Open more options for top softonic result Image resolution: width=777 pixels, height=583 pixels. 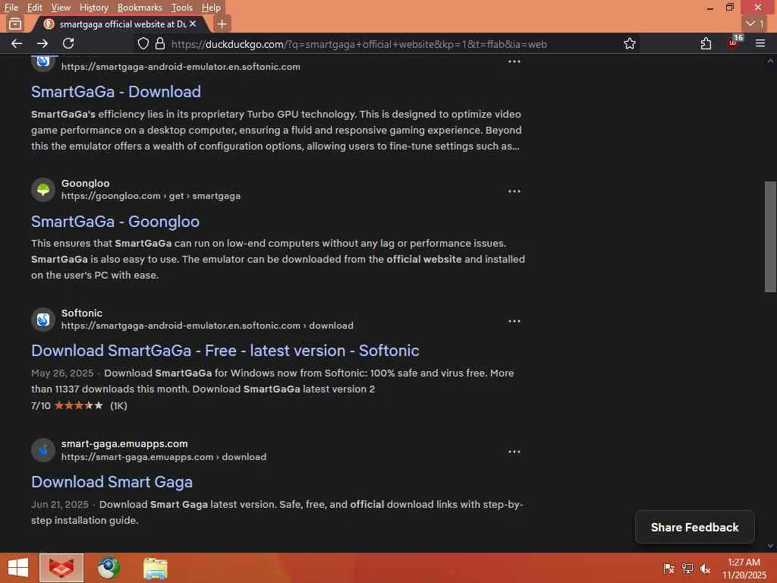(514, 61)
